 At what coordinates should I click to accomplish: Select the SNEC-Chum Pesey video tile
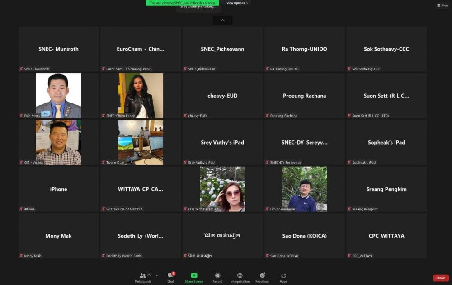pyautogui.click(x=141, y=95)
